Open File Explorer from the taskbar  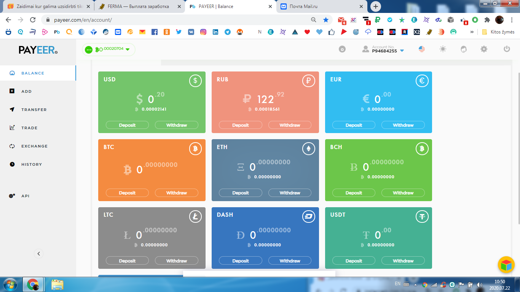pos(57,284)
